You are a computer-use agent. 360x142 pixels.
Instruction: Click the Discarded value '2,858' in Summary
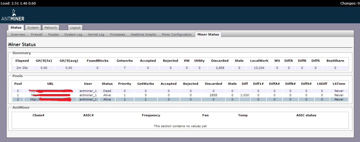tap(220, 68)
